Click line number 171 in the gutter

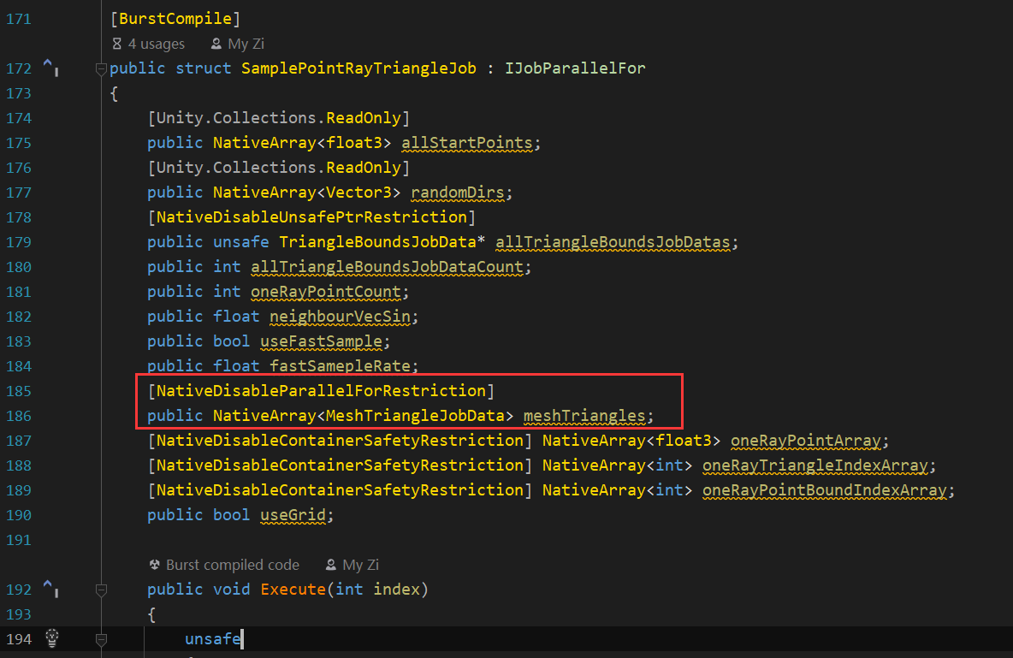(19, 18)
